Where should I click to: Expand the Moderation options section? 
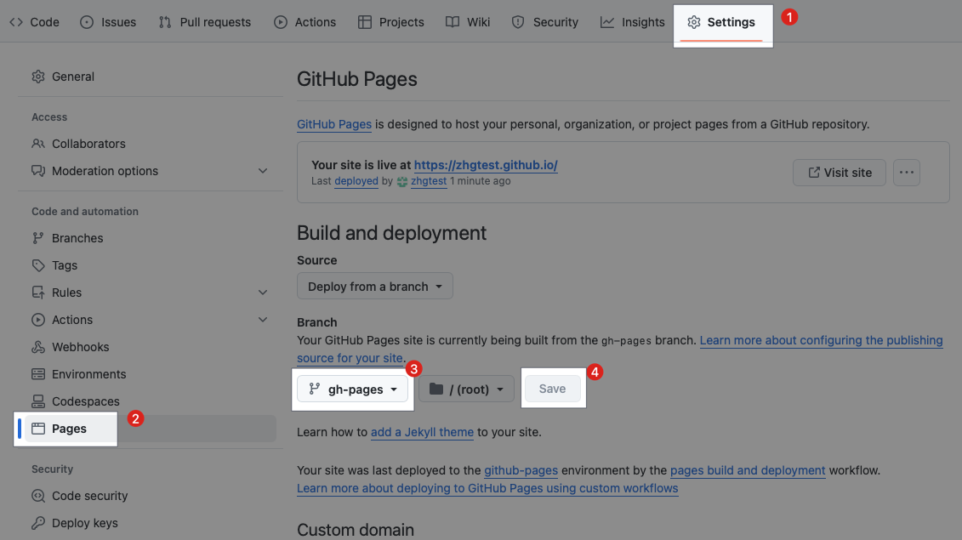pos(263,171)
